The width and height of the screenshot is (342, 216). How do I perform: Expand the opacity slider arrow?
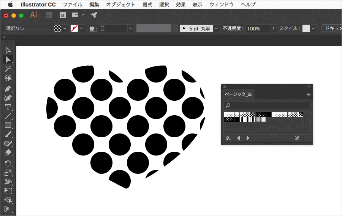pyautogui.click(x=273, y=29)
